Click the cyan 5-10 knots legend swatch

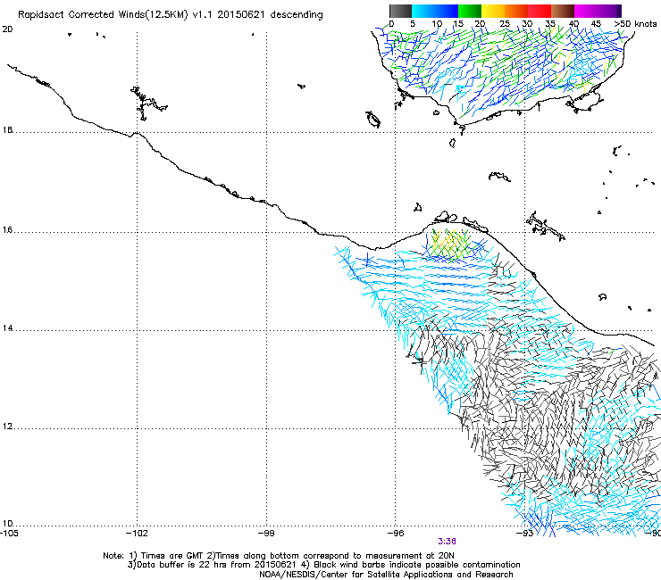click(x=423, y=11)
